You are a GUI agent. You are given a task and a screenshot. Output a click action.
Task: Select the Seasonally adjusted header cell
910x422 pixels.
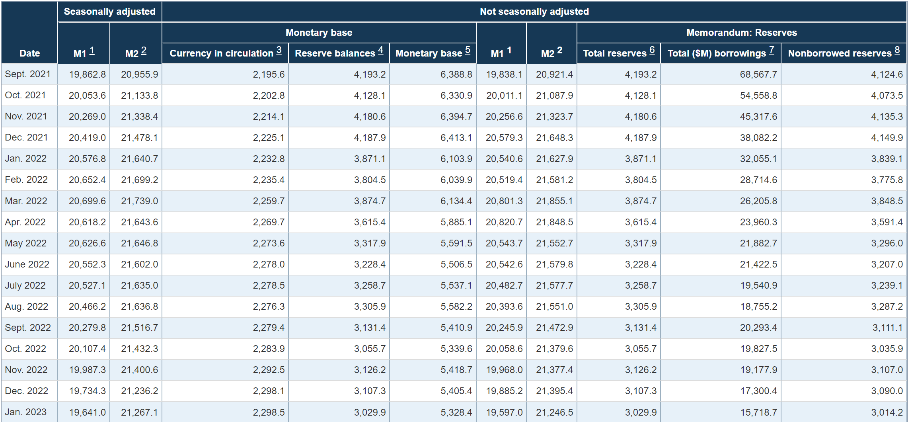[x=109, y=12]
